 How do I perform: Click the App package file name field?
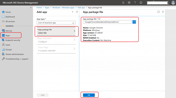pos(107,22)
